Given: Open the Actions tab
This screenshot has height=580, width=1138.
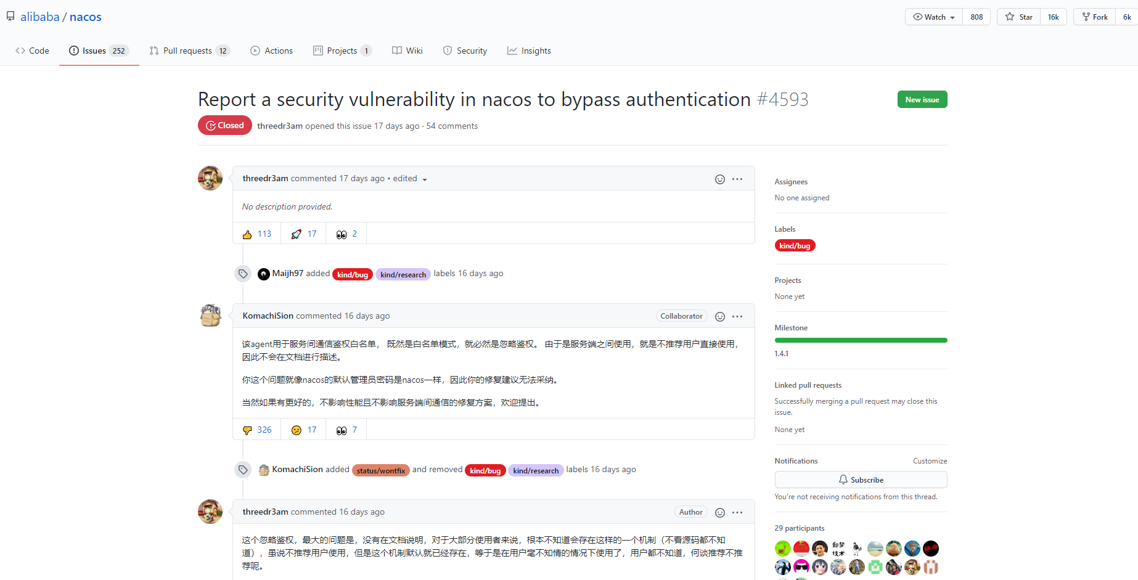Looking at the screenshot, I should [x=271, y=51].
